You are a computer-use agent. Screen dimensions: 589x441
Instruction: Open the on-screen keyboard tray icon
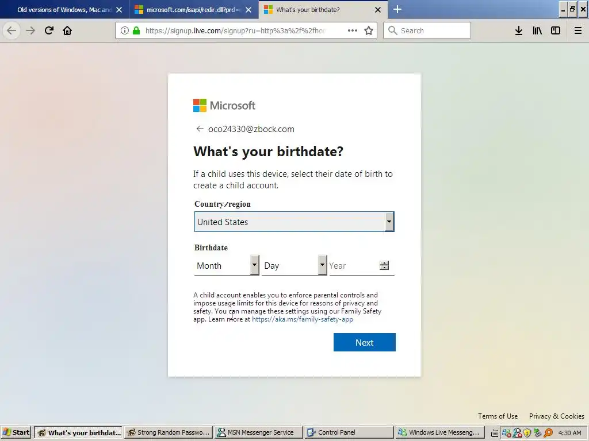pos(495,433)
